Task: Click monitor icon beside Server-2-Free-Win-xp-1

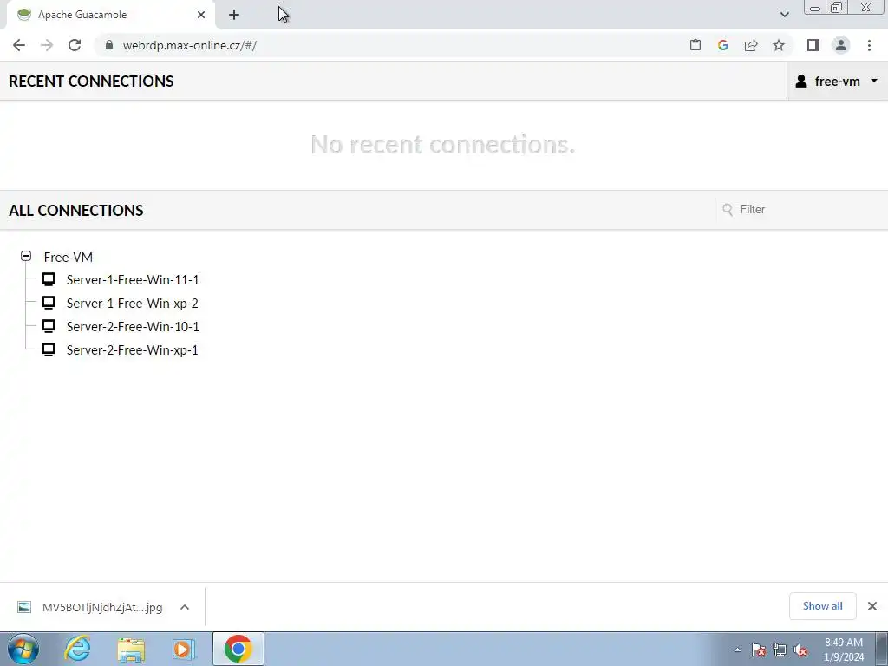Action: 49,349
